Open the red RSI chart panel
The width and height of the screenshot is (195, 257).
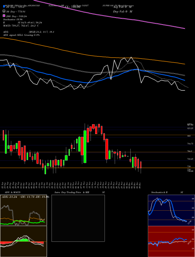click(x=171, y=241)
